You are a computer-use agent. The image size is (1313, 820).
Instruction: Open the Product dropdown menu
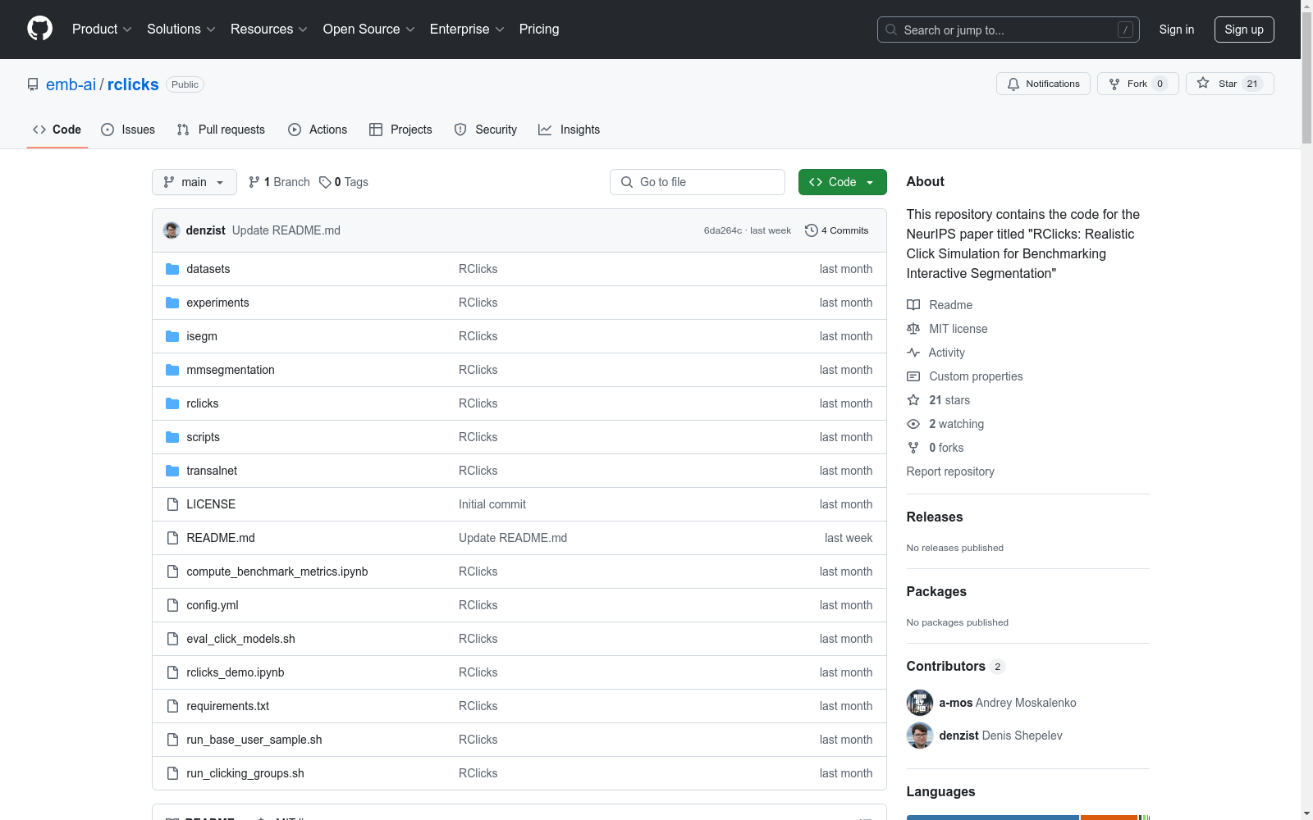(102, 30)
